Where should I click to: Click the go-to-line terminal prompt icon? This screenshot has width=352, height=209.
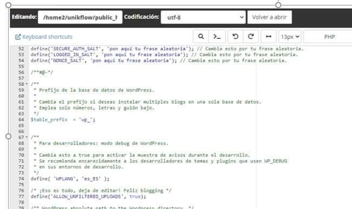tap(217, 36)
